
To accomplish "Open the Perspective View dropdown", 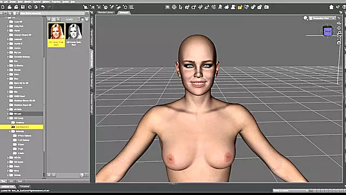I will 322,18.
